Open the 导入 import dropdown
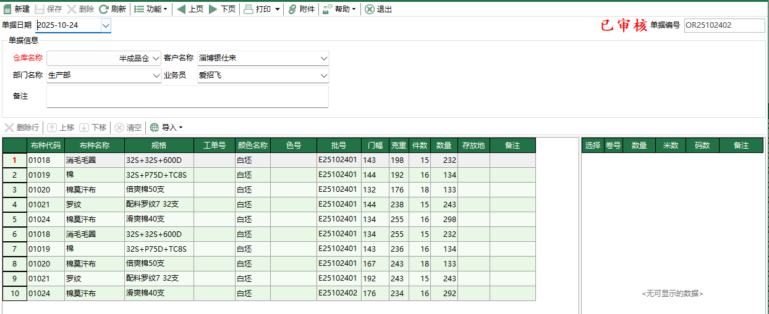 pos(166,128)
